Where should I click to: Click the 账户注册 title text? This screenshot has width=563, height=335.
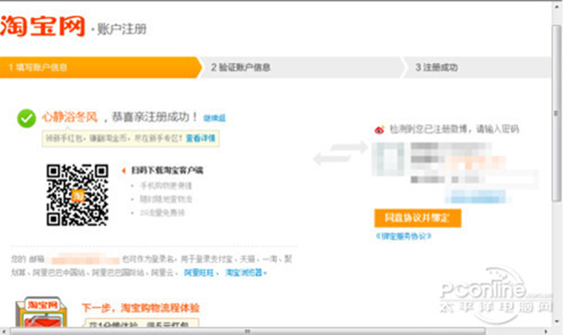[x=122, y=29]
